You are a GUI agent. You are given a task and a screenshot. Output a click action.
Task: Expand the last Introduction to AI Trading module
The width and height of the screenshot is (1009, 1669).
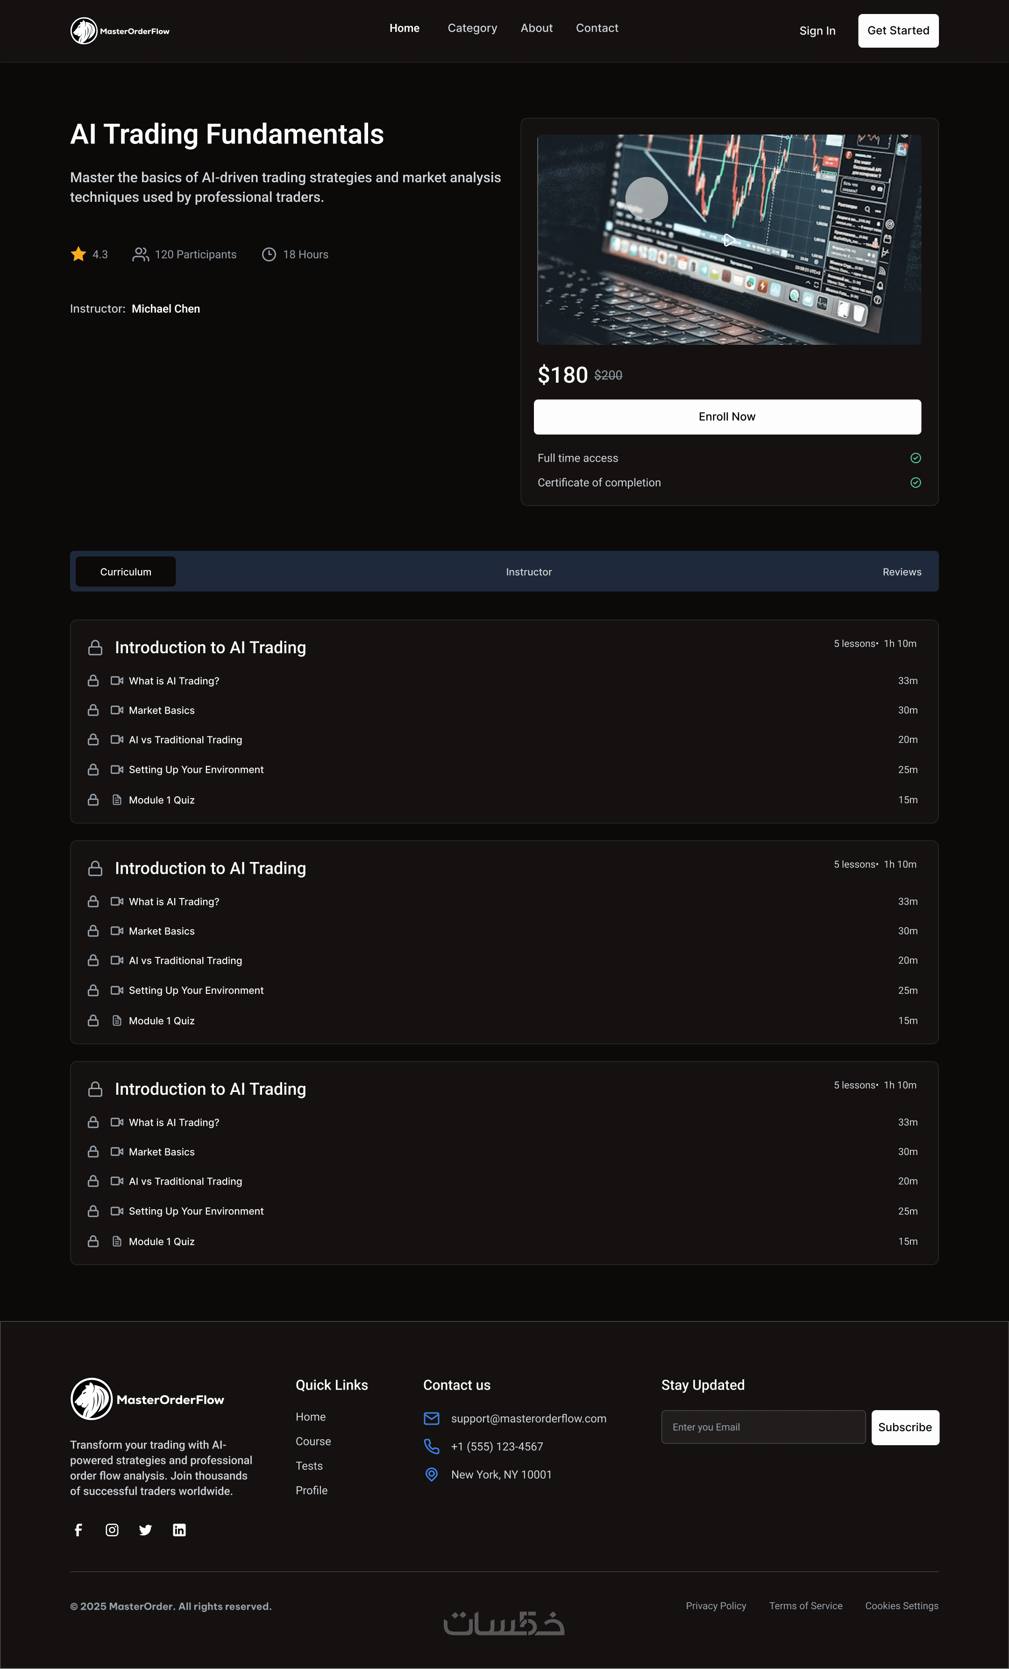211,1089
